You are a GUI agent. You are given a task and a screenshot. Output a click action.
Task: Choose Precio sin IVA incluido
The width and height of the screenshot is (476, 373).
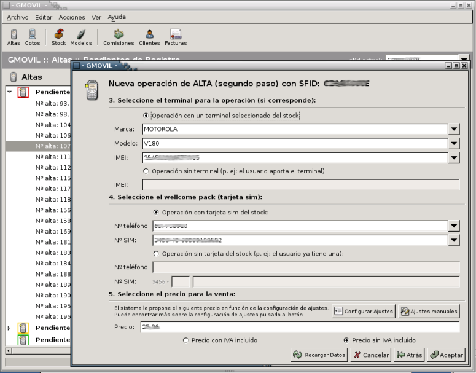346,340
